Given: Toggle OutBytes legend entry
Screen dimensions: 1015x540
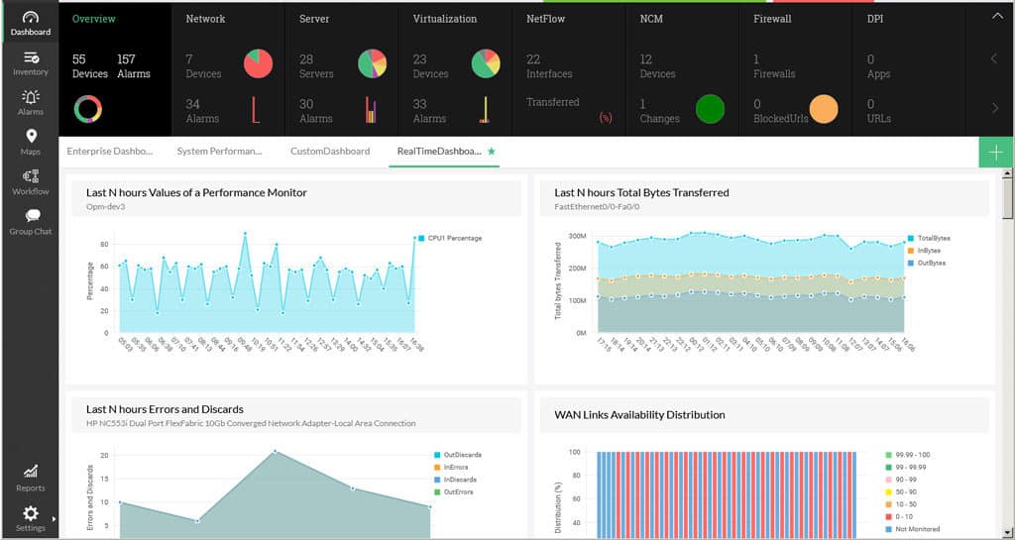Looking at the screenshot, I should pos(927,264).
